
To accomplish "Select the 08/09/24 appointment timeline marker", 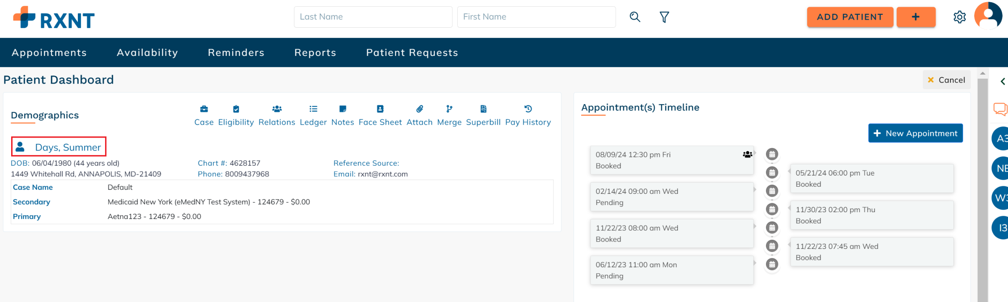I will [772, 154].
